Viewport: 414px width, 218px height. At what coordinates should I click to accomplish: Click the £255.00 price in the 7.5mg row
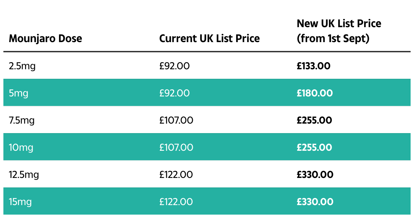(x=314, y=120)
